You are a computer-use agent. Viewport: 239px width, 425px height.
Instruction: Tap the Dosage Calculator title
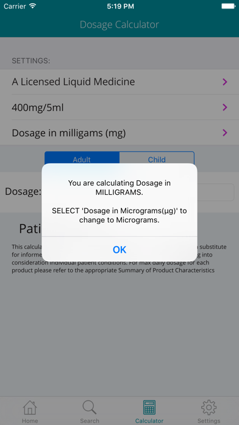pos(120,24)
